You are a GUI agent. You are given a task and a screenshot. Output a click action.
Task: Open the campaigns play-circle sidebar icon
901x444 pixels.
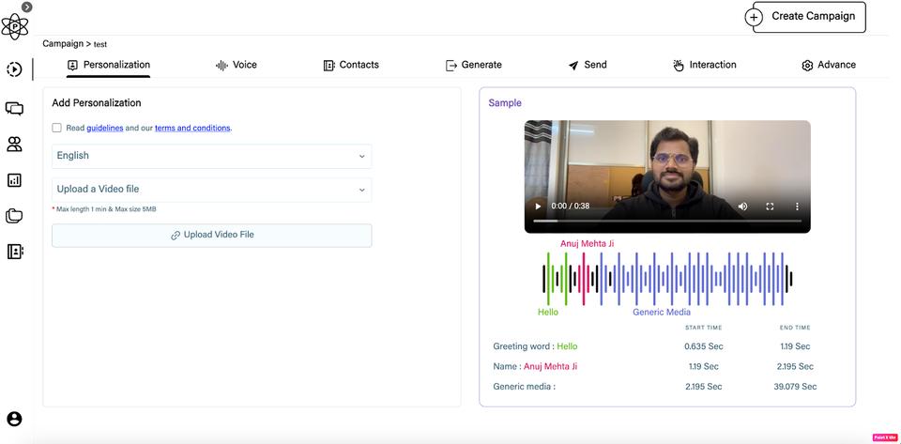coord(14,69)
